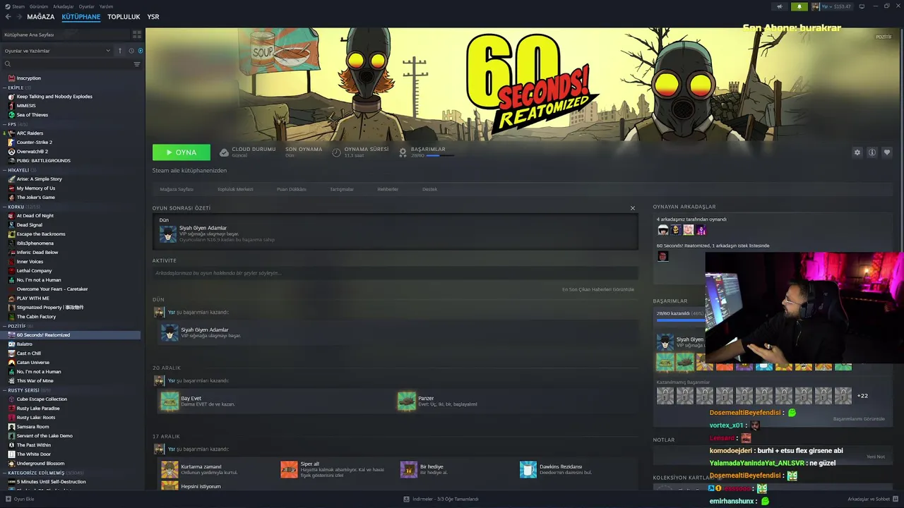Open the Tartışmalar tab
The width and height of the screenshot is (904, 508).
[x=342, y=189]
